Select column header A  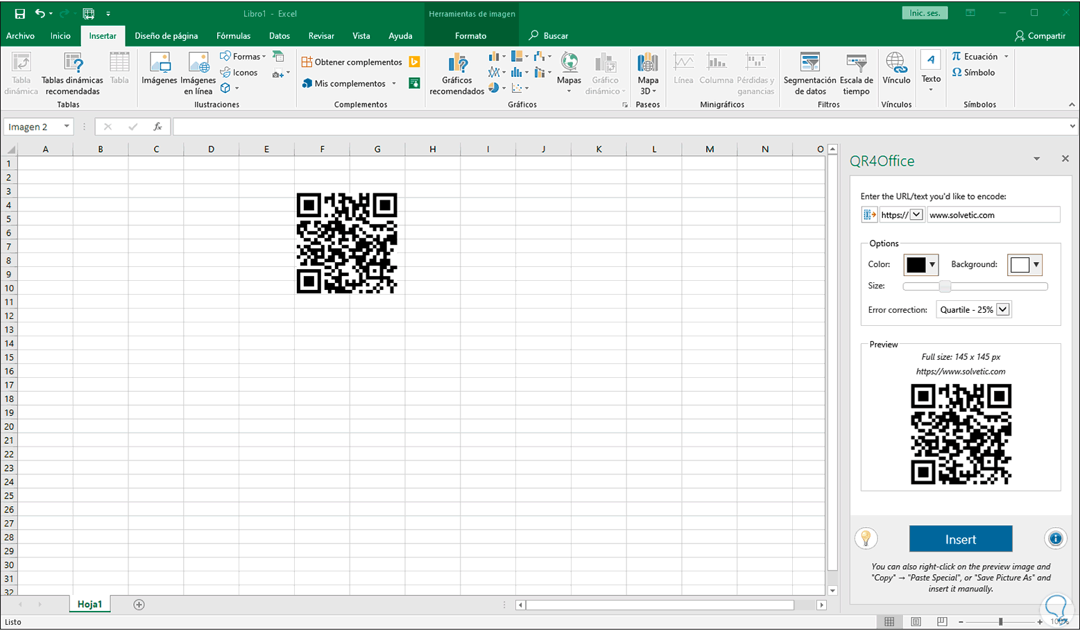46,149
